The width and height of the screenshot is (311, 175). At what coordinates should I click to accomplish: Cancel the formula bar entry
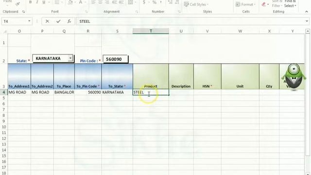click(x=47, y=21)
